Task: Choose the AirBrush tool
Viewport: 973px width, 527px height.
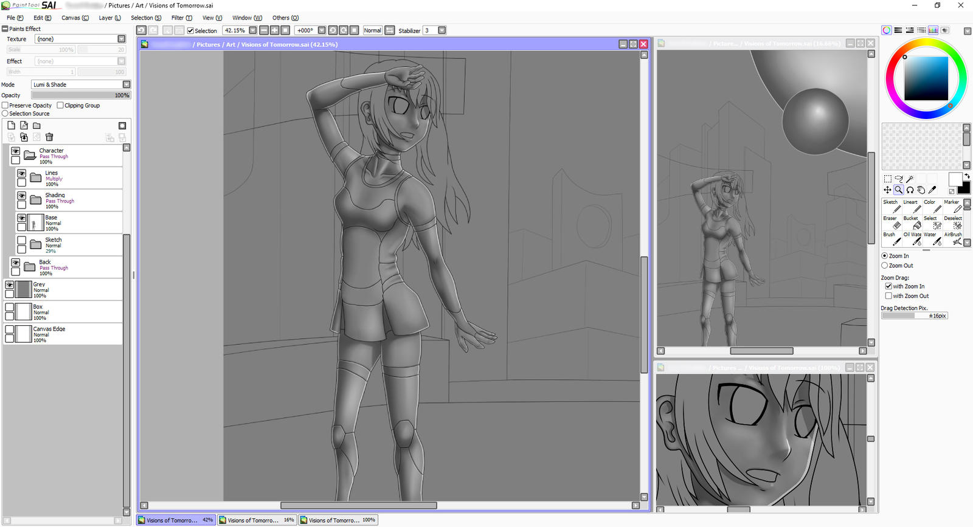Action: click(952, 239)
